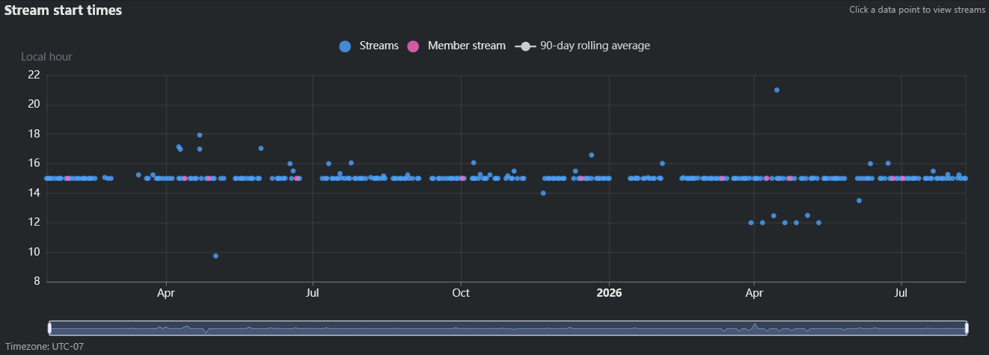Select the lowest stream point near 10 hours
989x355 pixels.
(215, 256)
